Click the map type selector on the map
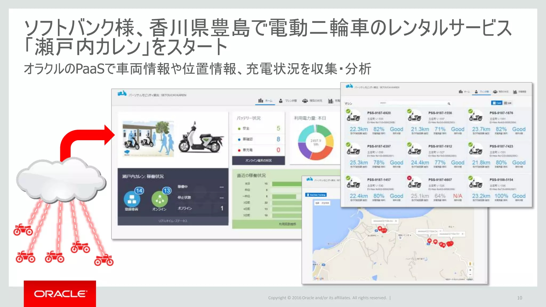 click(x=322, y=203)
